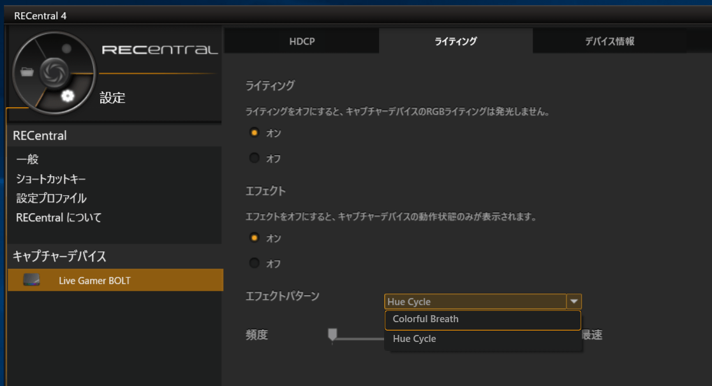The width and height of the screenshot is (712, 386).
Task: Open the デバイス情報 tab
Action: pos(609,41)
